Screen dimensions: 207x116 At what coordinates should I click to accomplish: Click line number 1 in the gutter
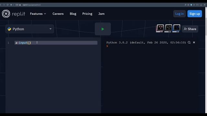click(x=8, y=43)
